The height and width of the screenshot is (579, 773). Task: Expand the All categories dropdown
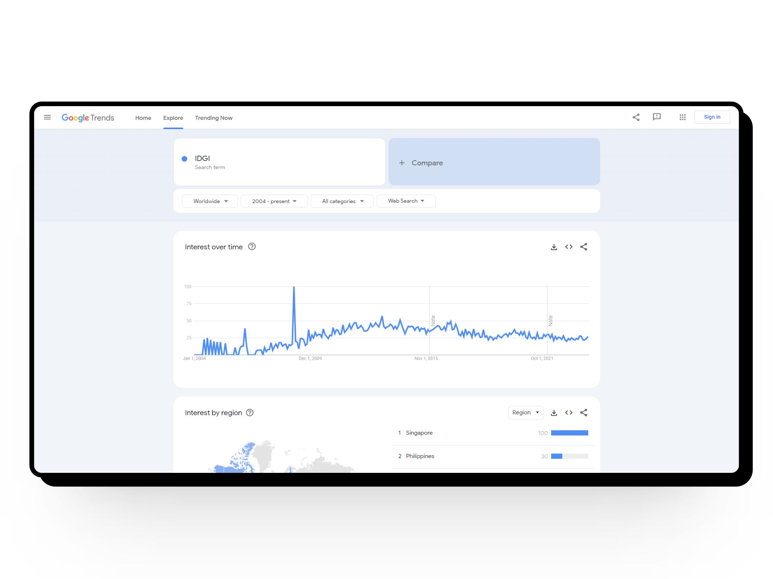343,201
